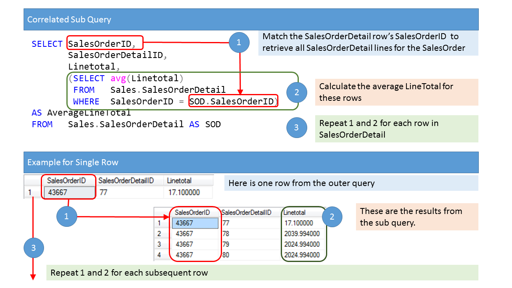Click the note starting "Match the SalesOrderDetail row's"
The image size is (512, 288).
point(368,42)
